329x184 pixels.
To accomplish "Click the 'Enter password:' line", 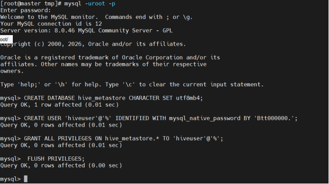I will (x=26, y=10).
